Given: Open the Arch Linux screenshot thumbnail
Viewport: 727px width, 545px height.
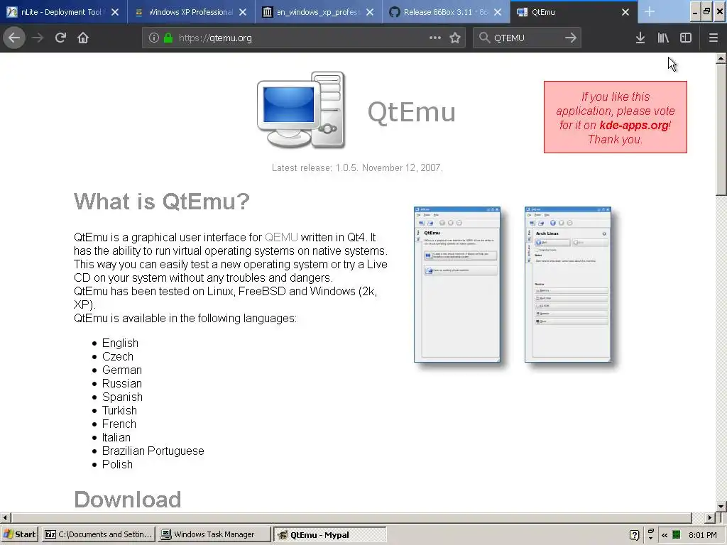Looking at the screenshot, I should click(568, 284).
